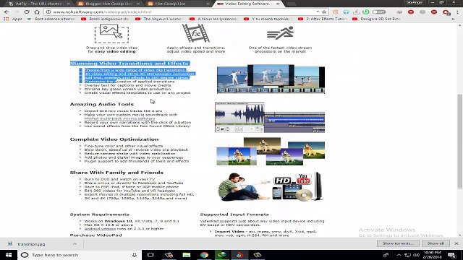463x260 pixels.
Task: Click the blue extension icon in the toolbar
Action: pos(346,12)
